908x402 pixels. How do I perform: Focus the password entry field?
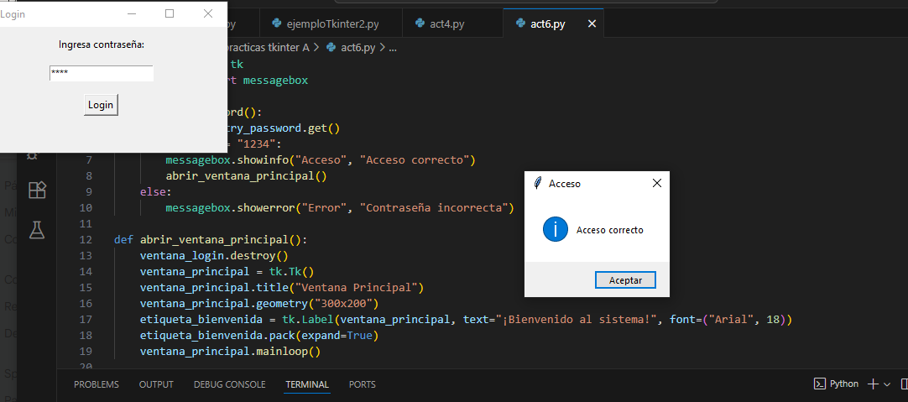point(102,74)
